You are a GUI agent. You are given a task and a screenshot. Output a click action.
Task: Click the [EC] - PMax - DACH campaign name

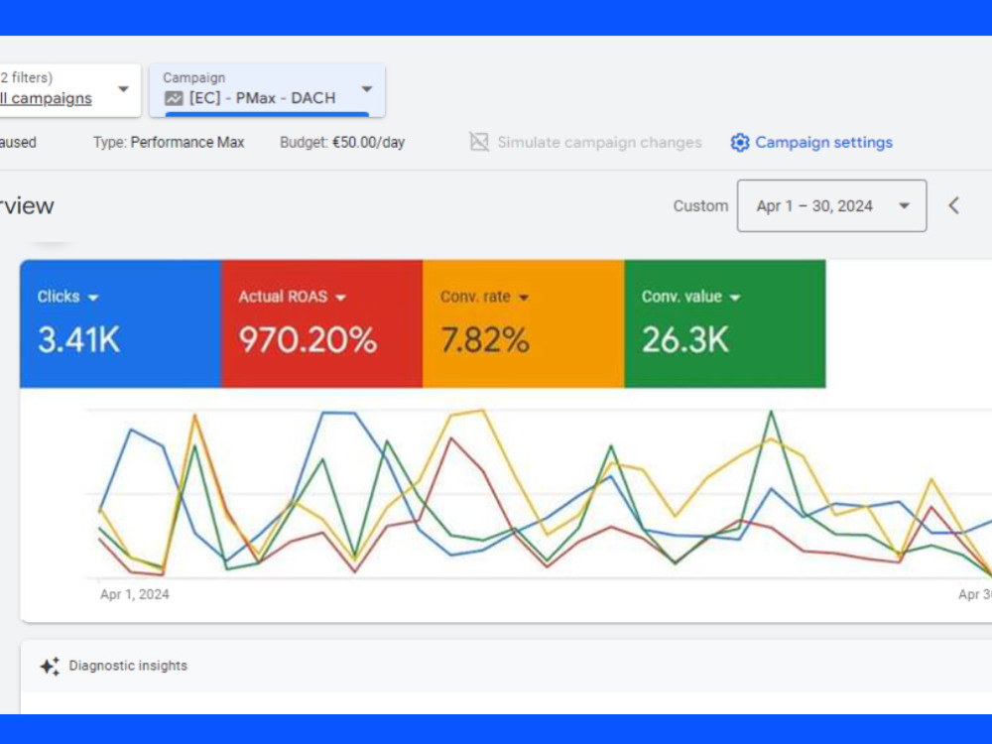(x=263, y=98)
